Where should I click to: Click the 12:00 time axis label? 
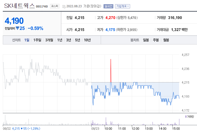point(135,129)
